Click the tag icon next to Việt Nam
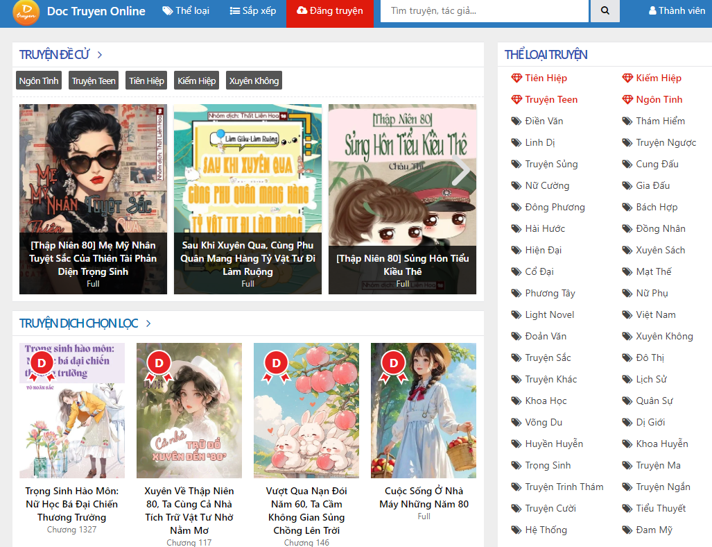 pos(627,314)
